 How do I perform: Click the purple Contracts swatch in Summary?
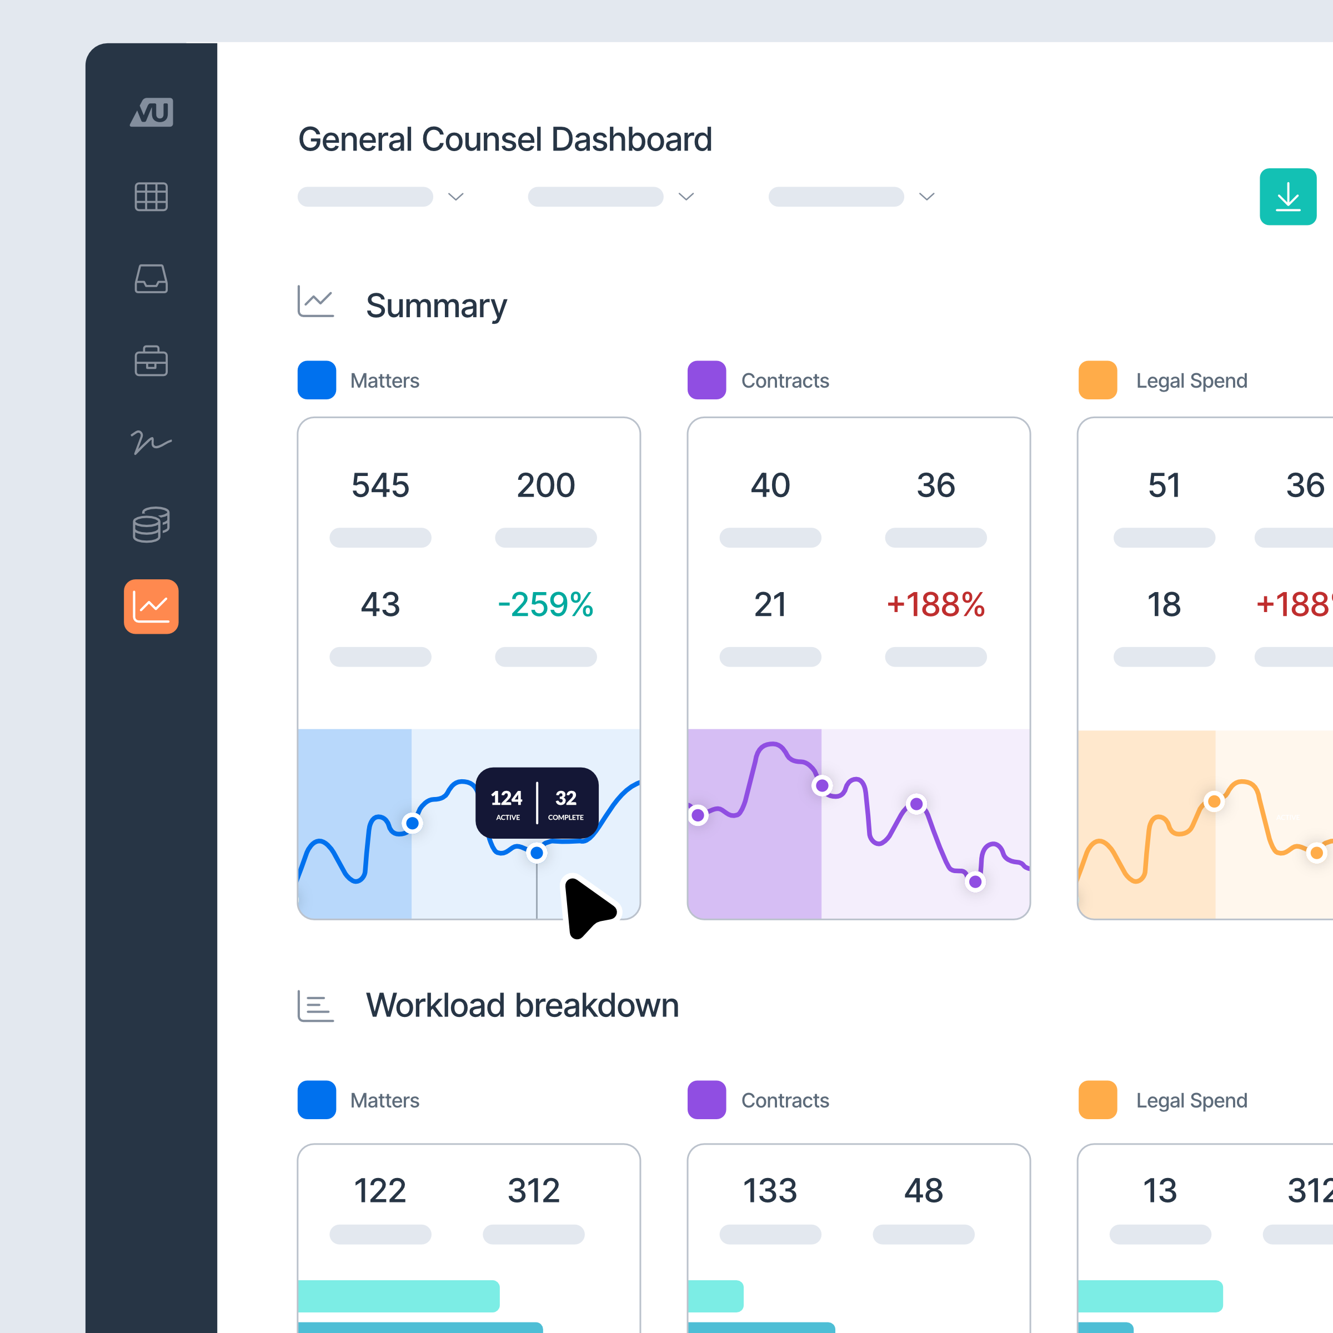click(706, 380)
